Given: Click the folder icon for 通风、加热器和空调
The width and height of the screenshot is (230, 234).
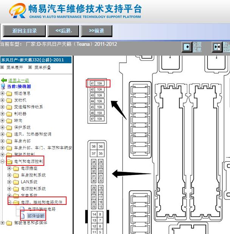Looking at the screenshot, I should click(9, 134).
